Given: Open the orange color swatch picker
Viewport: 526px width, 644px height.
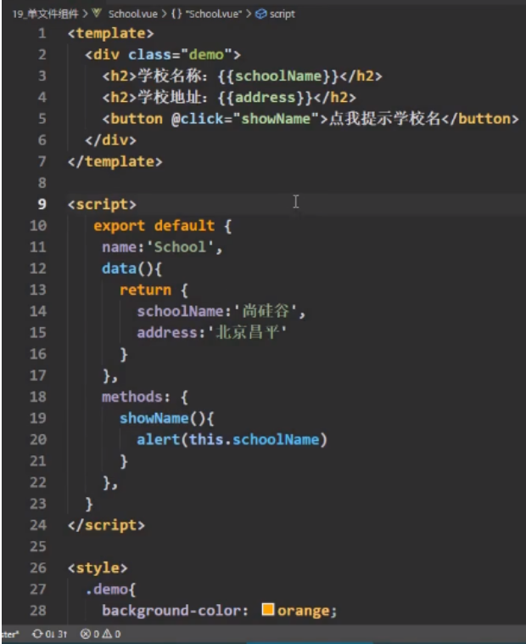Looking at the screenshot, I should 268,610.
